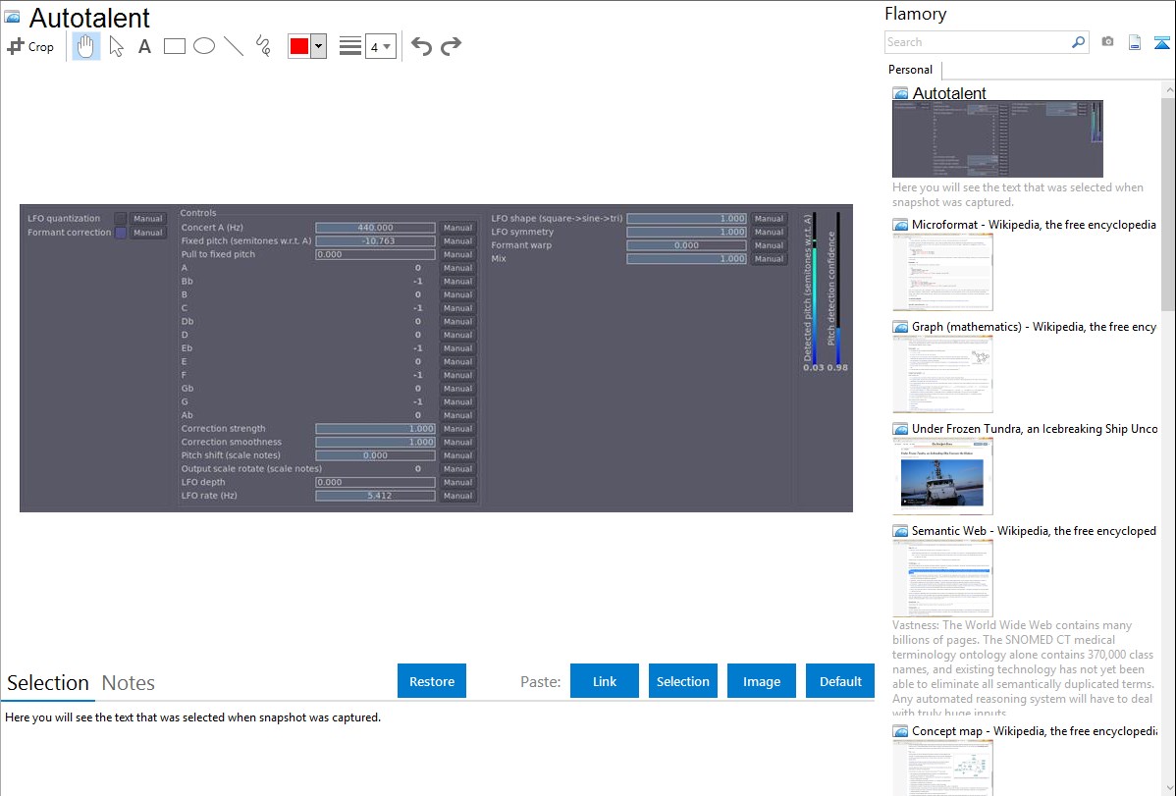Open the Personal tab
Screen dimensions: 1176x796
click(911, 70)
